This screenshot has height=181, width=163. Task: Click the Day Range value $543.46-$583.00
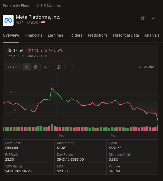[70, 159]
